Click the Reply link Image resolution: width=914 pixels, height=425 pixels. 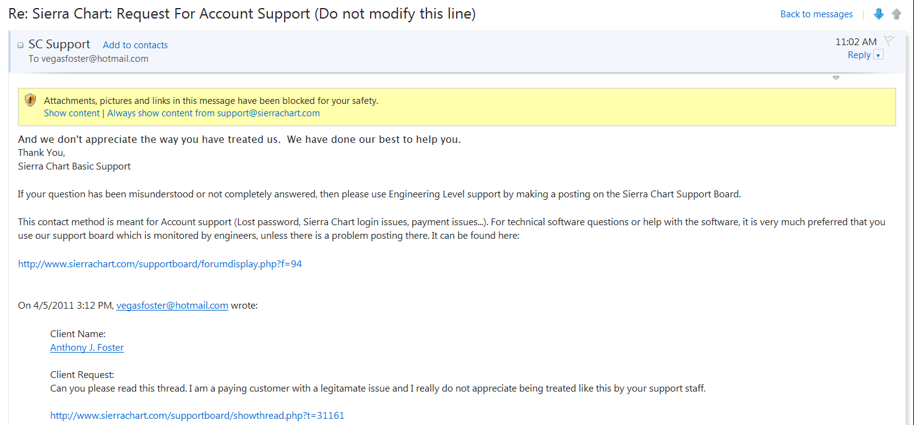(859, 55)
